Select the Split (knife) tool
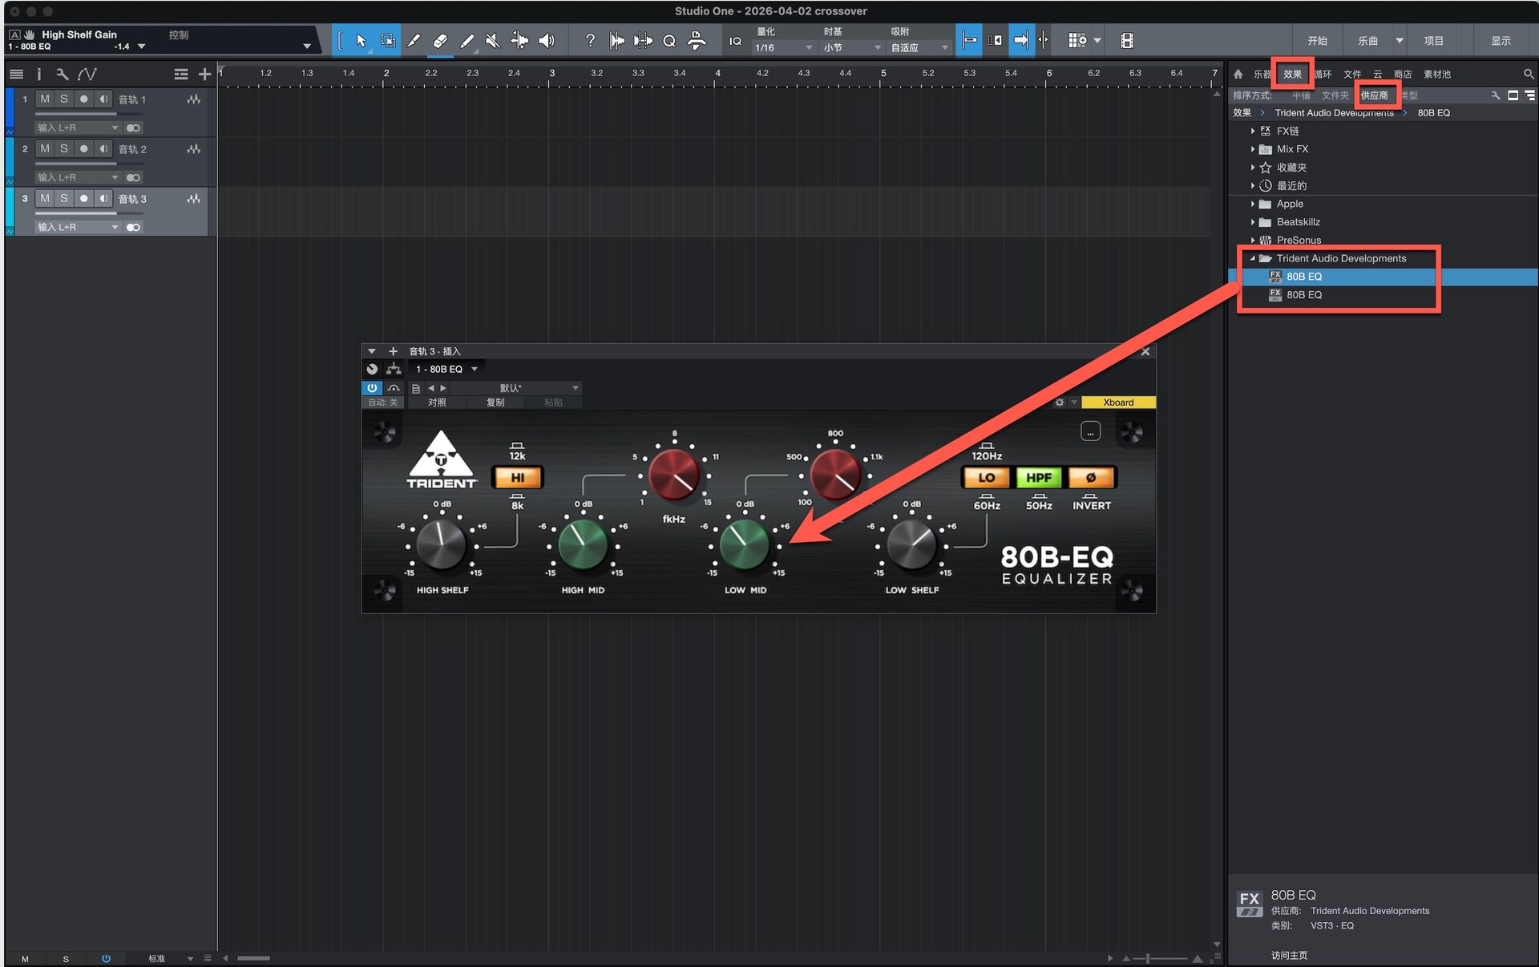The image size is (1539, 967). (x=414, y=41)
